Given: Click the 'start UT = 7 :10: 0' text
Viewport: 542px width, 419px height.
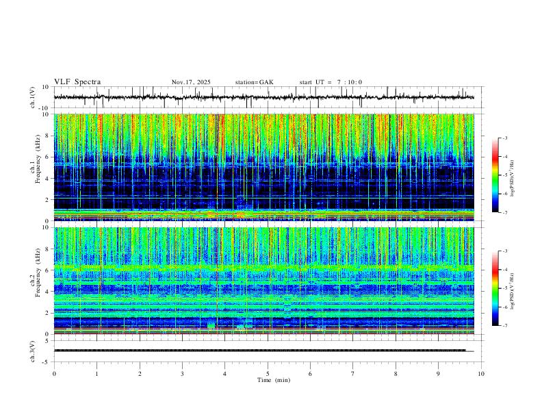Looking at the screenshot, I should click(331, 82).
